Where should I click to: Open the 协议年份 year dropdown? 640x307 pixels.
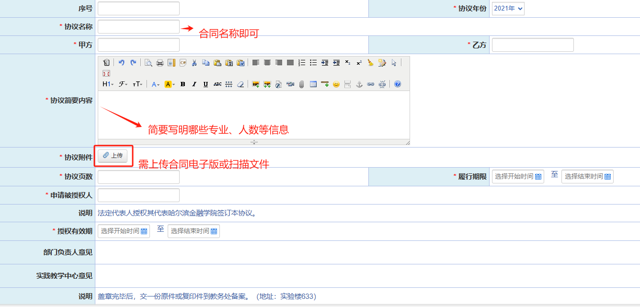pyautogui.click(x=508, y=9)
